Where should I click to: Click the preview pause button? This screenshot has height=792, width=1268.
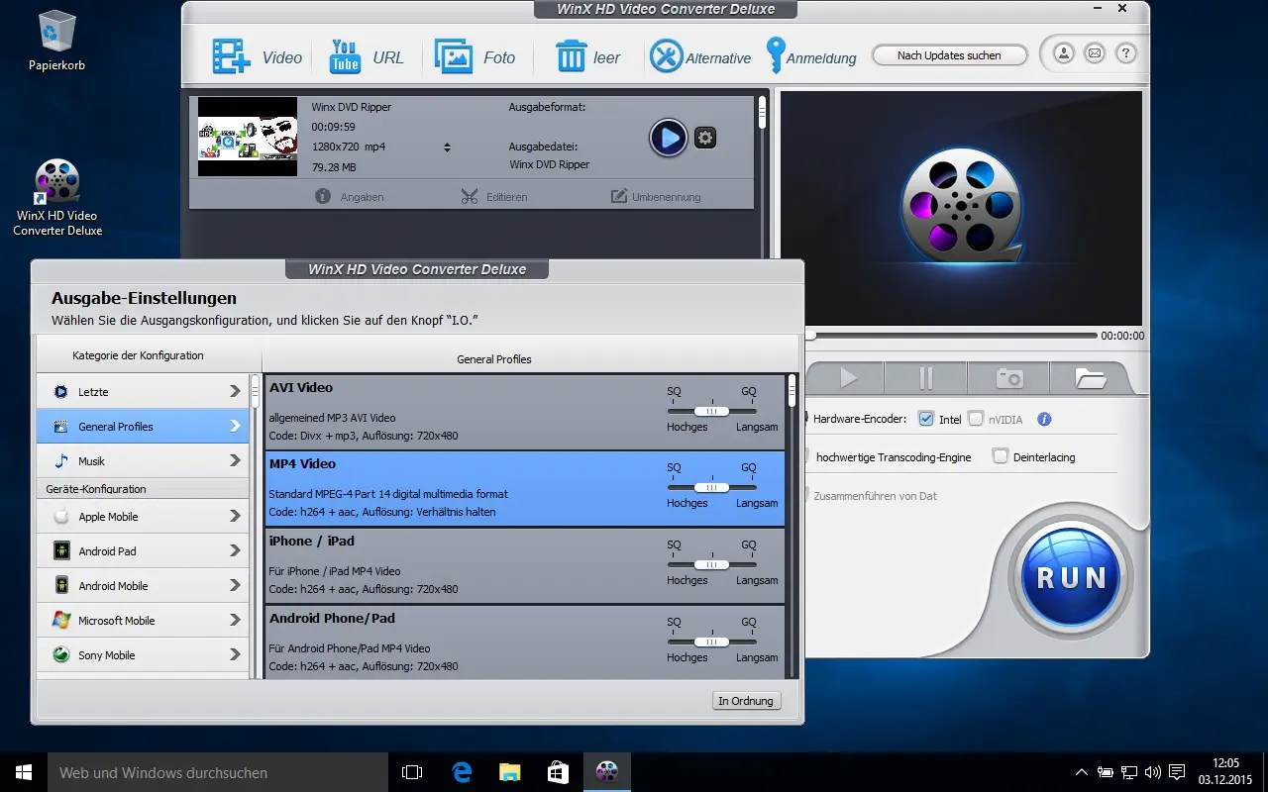pos(926,377)
